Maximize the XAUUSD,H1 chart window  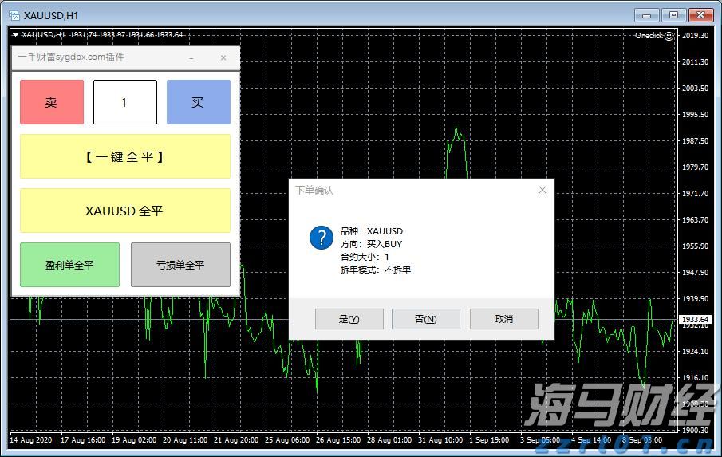pos(674,14)
